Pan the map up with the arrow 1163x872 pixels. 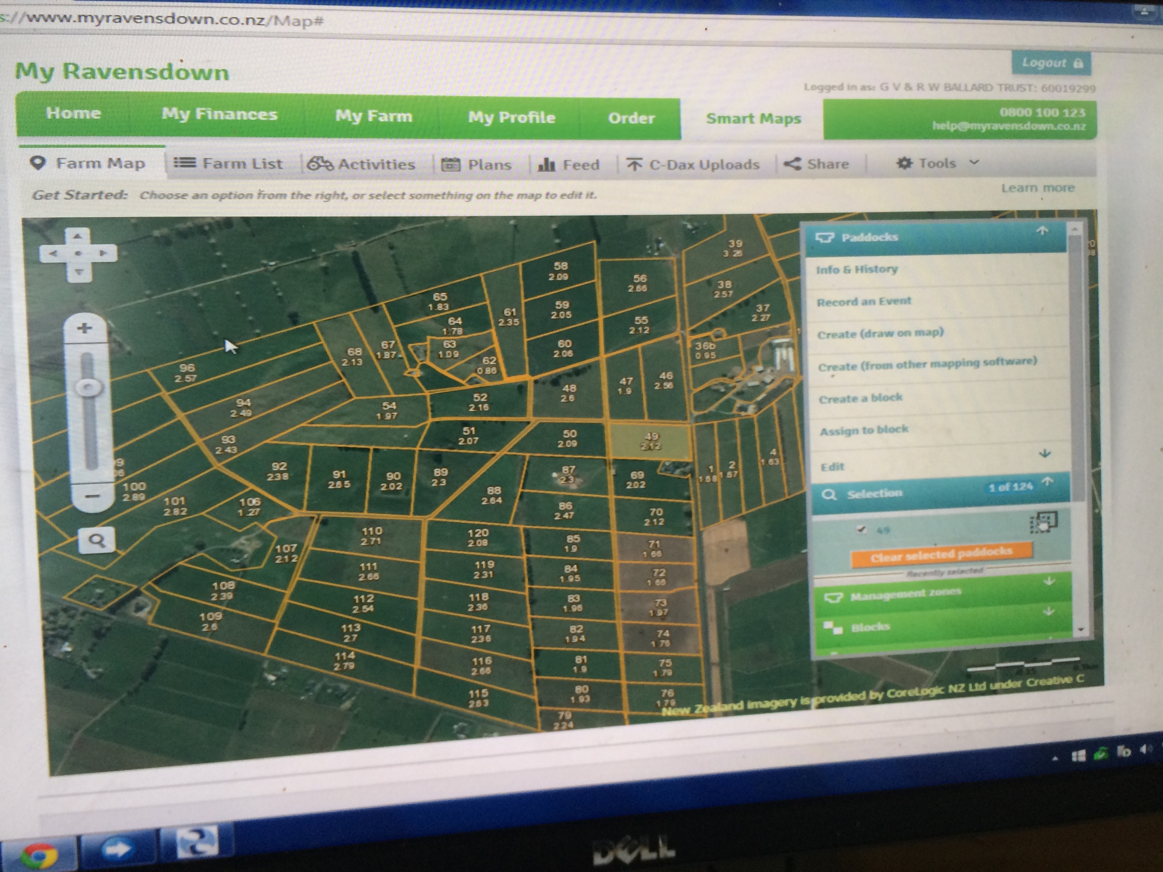(x=78, y=237)
